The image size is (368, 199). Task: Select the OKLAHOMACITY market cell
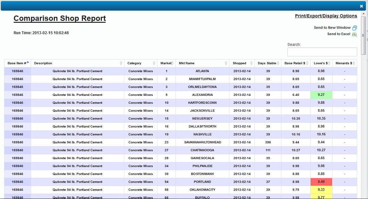click(202, 190)
